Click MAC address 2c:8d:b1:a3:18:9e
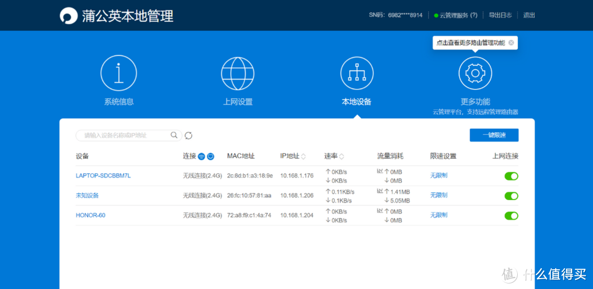The width and height of the screenshot is (593, 289). pos(250,175)
